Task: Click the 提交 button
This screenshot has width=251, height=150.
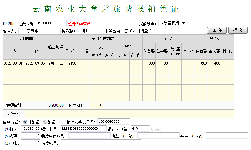Action: tap(238, 30)
